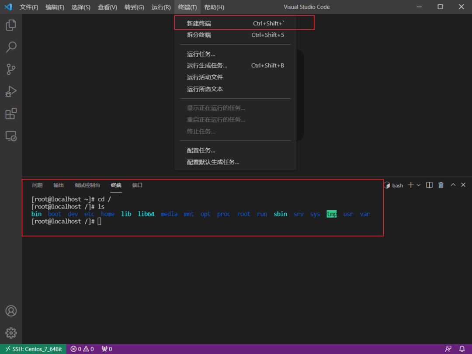
Task: Choose 新建终端 from the menu
Action: tap(236, 23)
